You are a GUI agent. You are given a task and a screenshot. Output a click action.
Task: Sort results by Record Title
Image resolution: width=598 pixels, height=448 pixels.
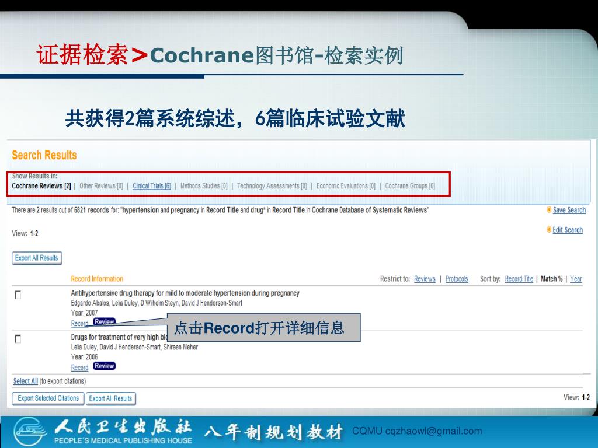(x=519, y=279)
